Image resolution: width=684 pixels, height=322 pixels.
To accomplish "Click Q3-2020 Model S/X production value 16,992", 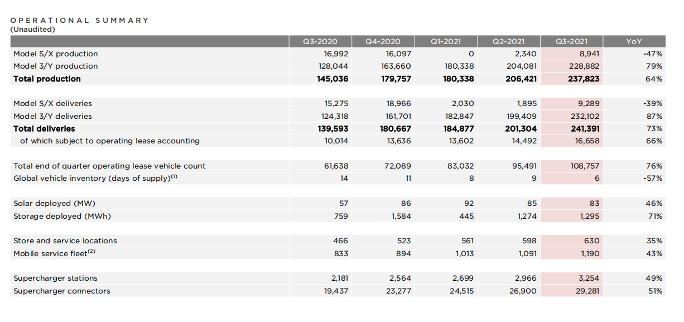I will click(336, 54).
